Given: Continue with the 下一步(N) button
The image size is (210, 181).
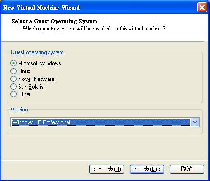Looking at the screenshot, I should click(147, 169).
